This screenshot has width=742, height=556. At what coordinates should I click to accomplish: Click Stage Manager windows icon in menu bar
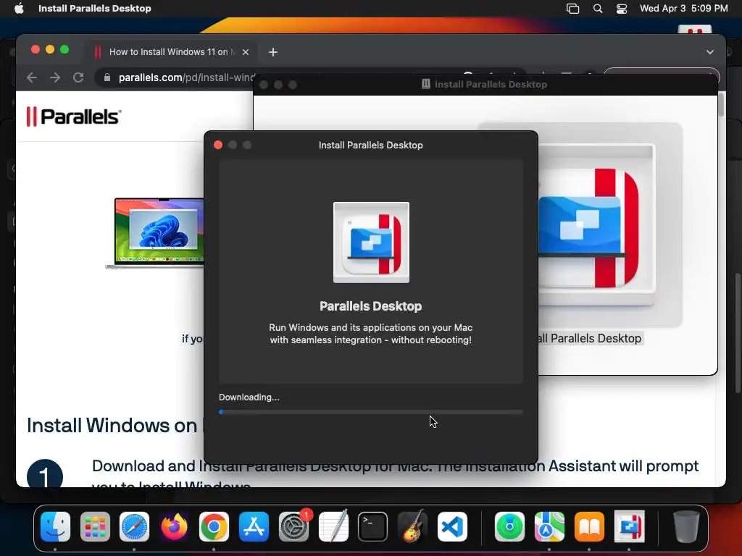point(572,8)
